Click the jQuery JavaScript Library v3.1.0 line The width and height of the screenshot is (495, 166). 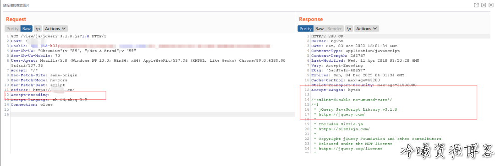point(356,109)
